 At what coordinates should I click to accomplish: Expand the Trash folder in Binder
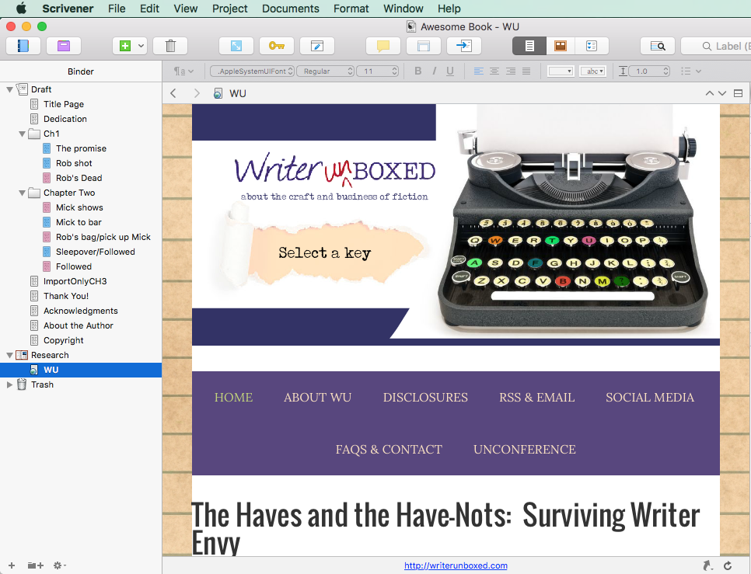point(9,384)
